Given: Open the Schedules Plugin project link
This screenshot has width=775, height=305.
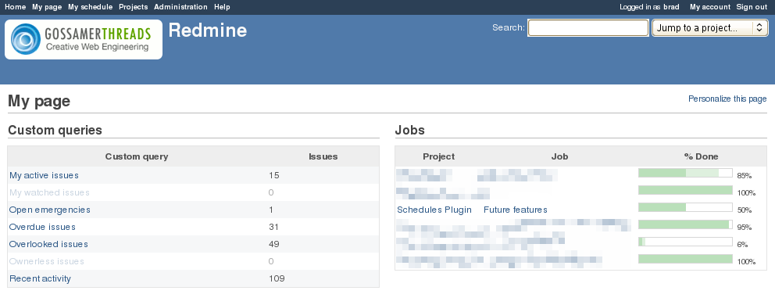Looking at the screenshot, I should tap(434, 210).
